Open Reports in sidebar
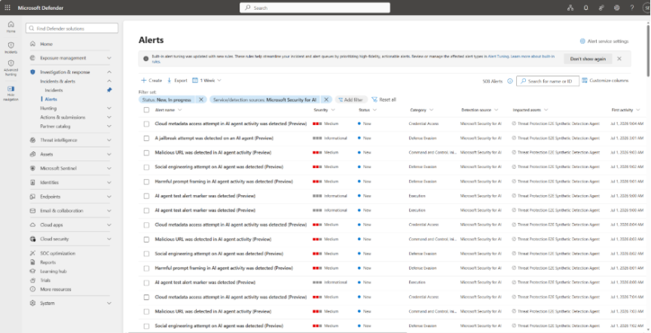Screen dimensions: 651x333 click(x=47, y=262)
